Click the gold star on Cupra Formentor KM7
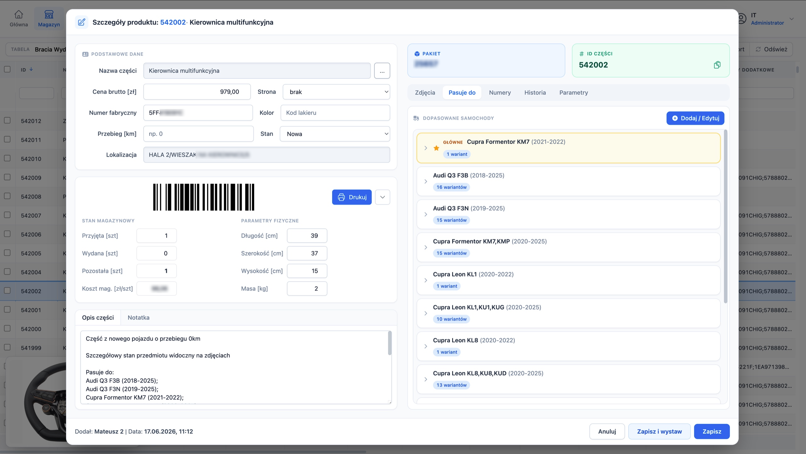Image resolution: width=806 pixels, height=454 pixels. pos(436,148)
